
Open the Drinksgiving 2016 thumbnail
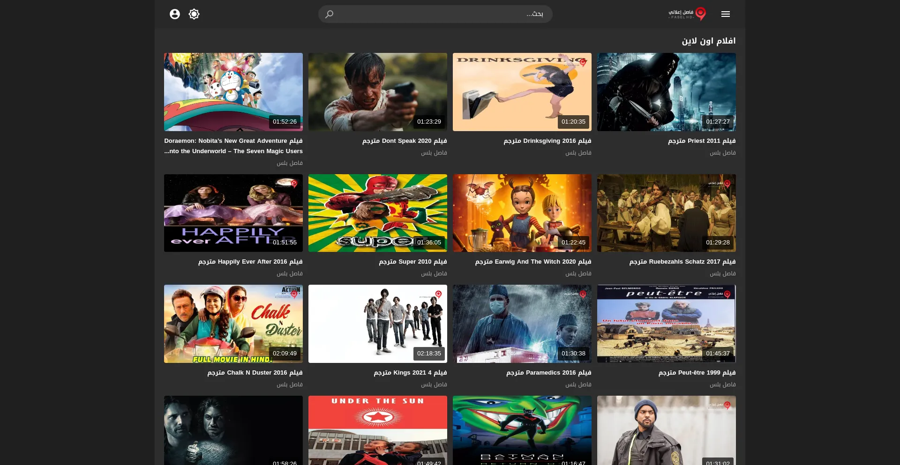pyautogui.click(x=522, y=92)
